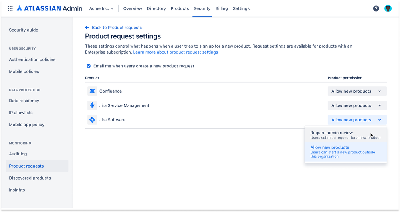This screenshot has height=212, width=400.
Task: Open Learn more about product request settings
Action: click(176, 52)
